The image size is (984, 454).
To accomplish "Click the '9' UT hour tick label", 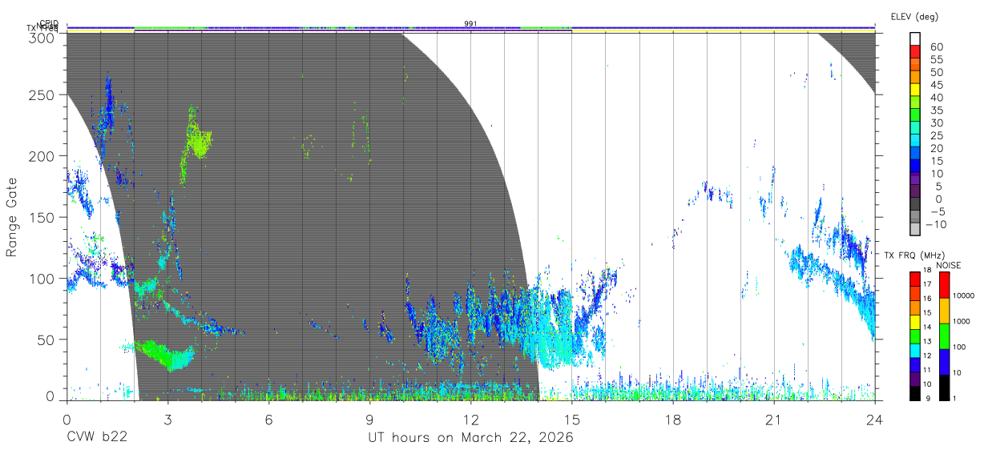I will pyautogui.click(x=369, y=420).
